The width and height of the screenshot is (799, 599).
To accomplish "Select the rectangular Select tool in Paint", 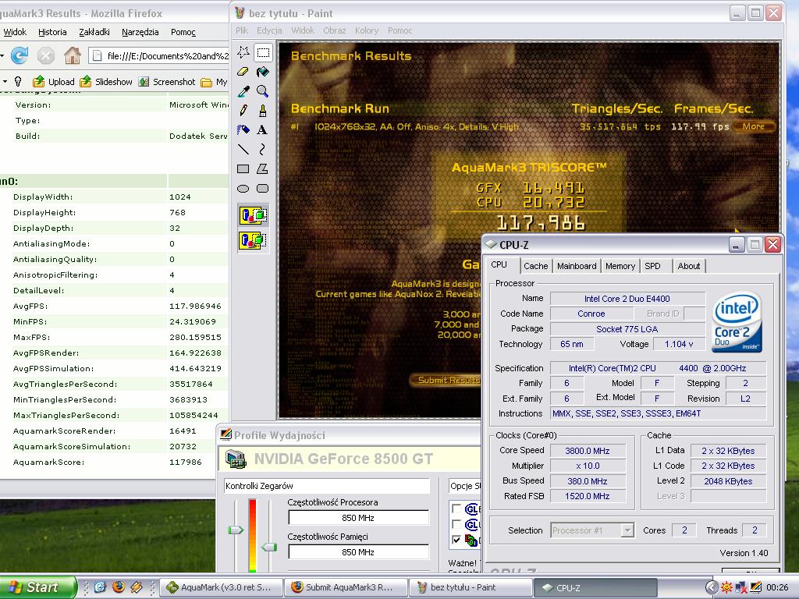I will [x=263, y=52].
